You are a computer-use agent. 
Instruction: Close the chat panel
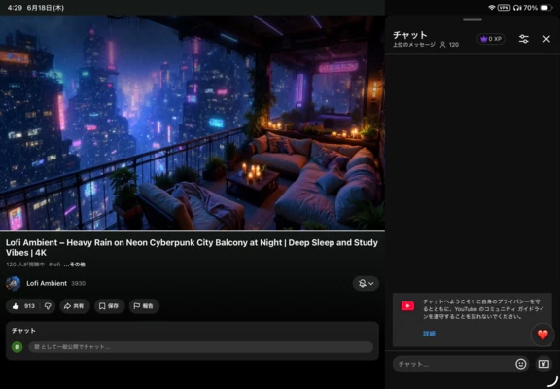click(546, 39)
